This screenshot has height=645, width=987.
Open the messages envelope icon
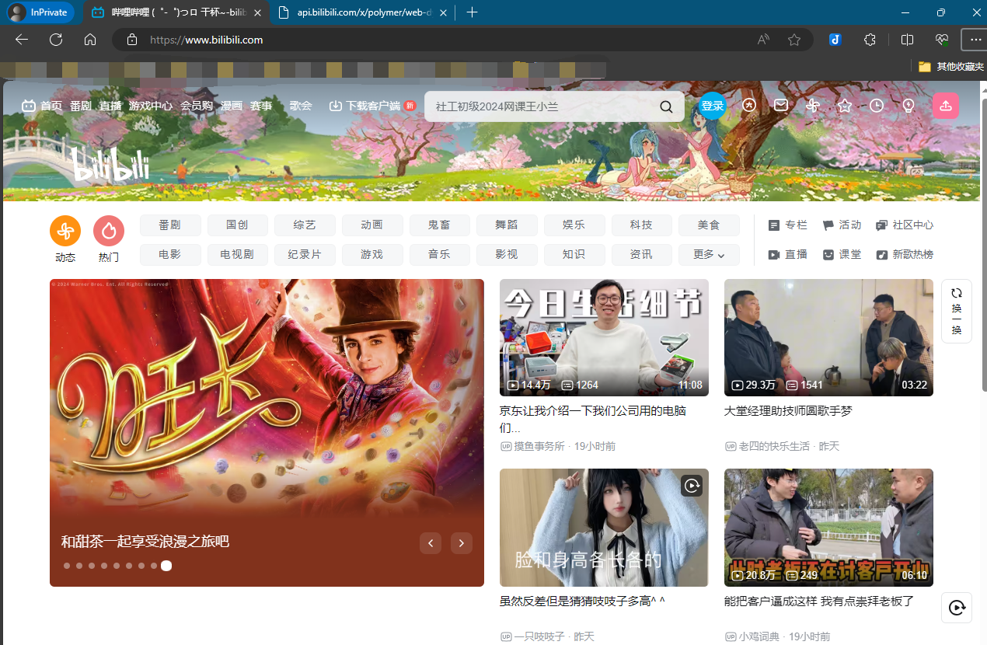point(781,106)
